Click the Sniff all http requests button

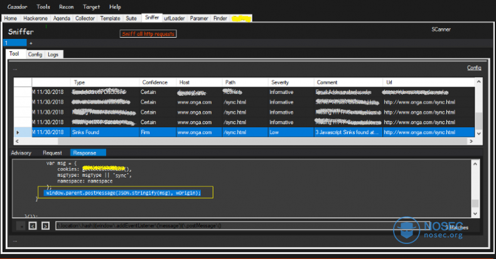[148, 34]
